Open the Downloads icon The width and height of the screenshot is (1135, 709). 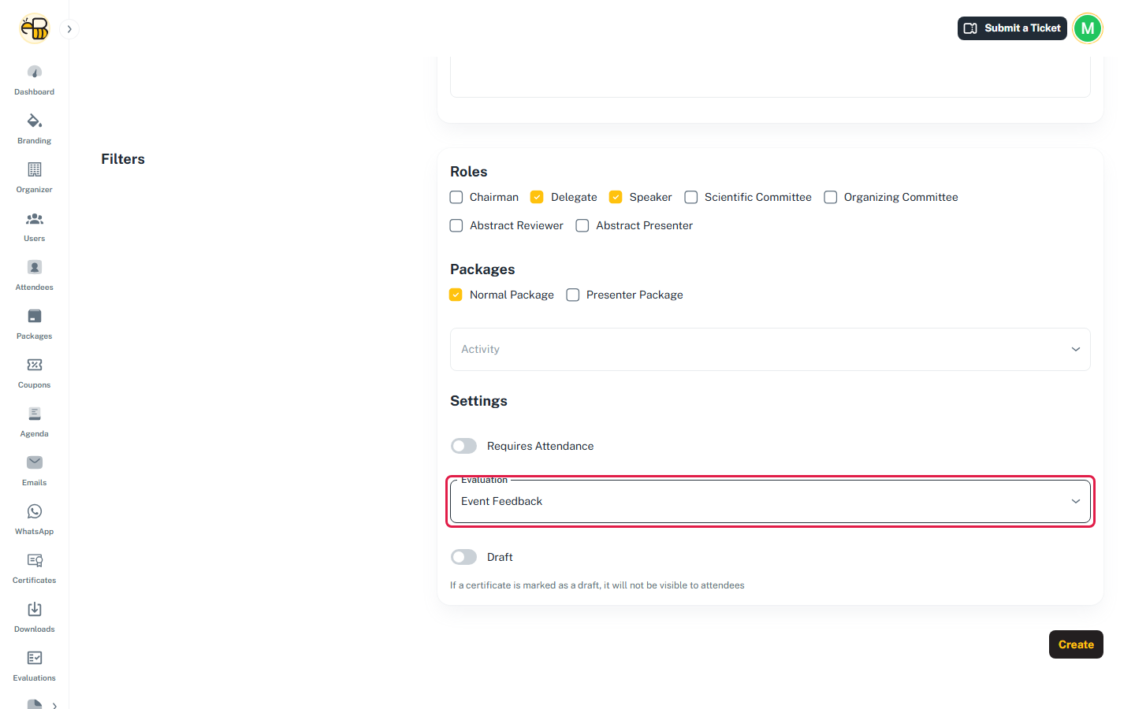(34, 609)
